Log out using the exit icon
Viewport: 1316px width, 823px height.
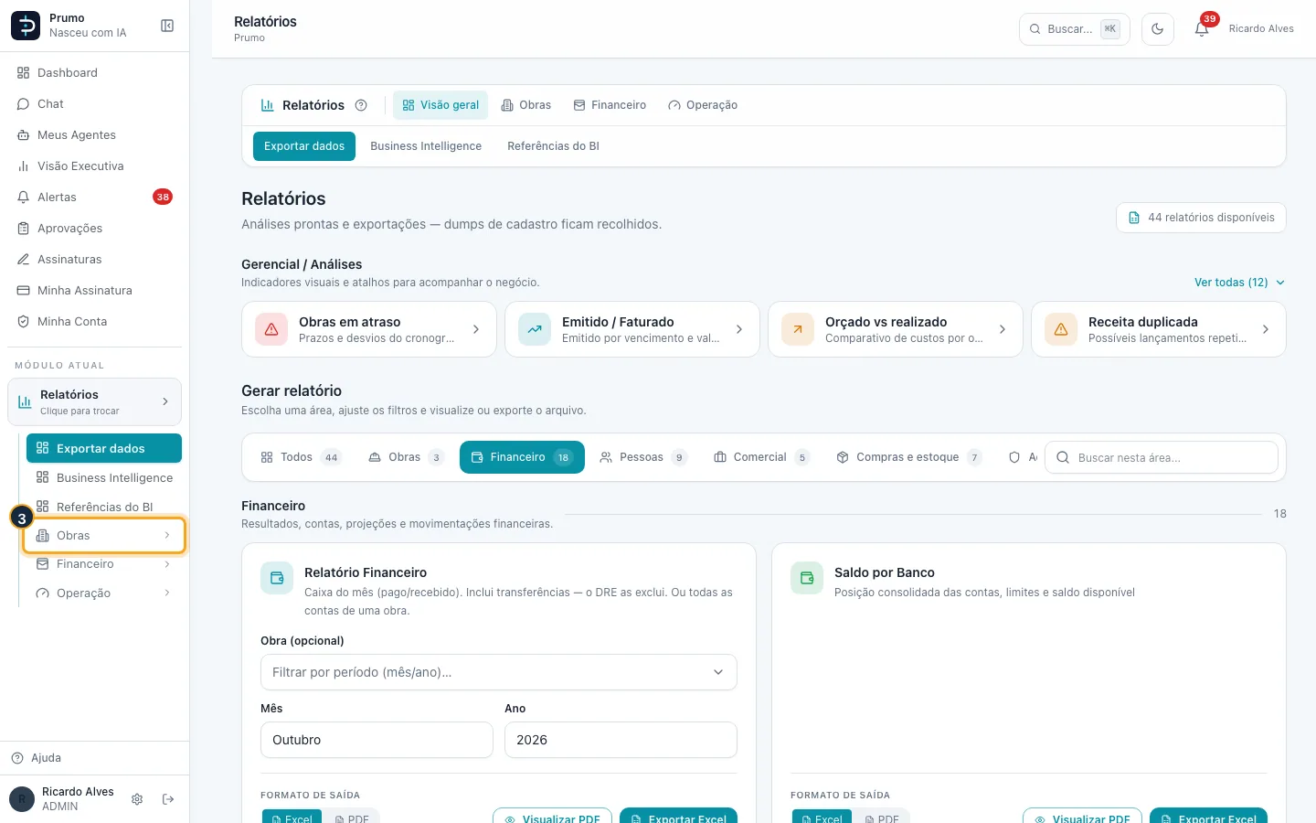point(168,799)
